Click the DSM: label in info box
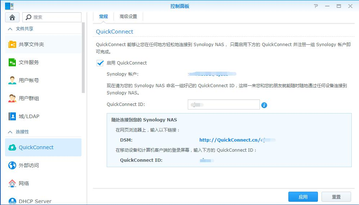This screenshot has height=205, width=359. (x=126, y=140)
